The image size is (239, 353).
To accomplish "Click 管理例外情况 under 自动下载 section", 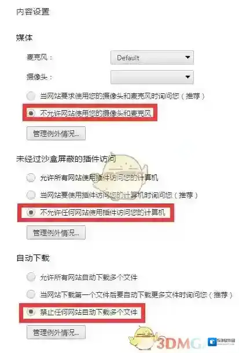I will pos(56,332).
